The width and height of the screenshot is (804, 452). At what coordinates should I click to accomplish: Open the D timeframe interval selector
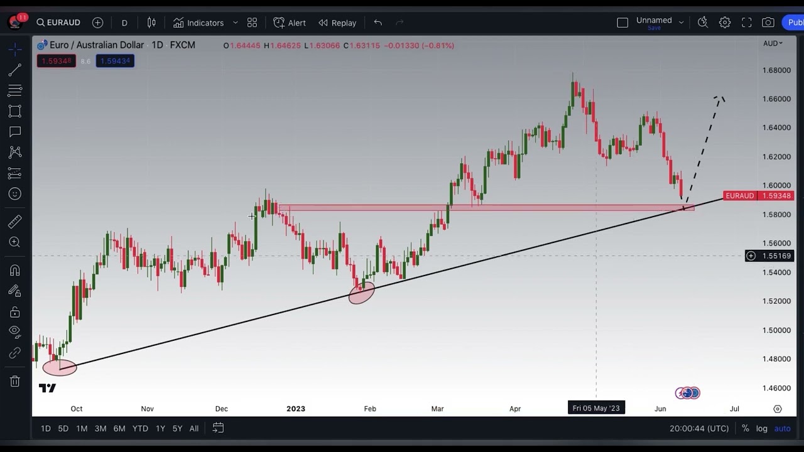point(124,23)
